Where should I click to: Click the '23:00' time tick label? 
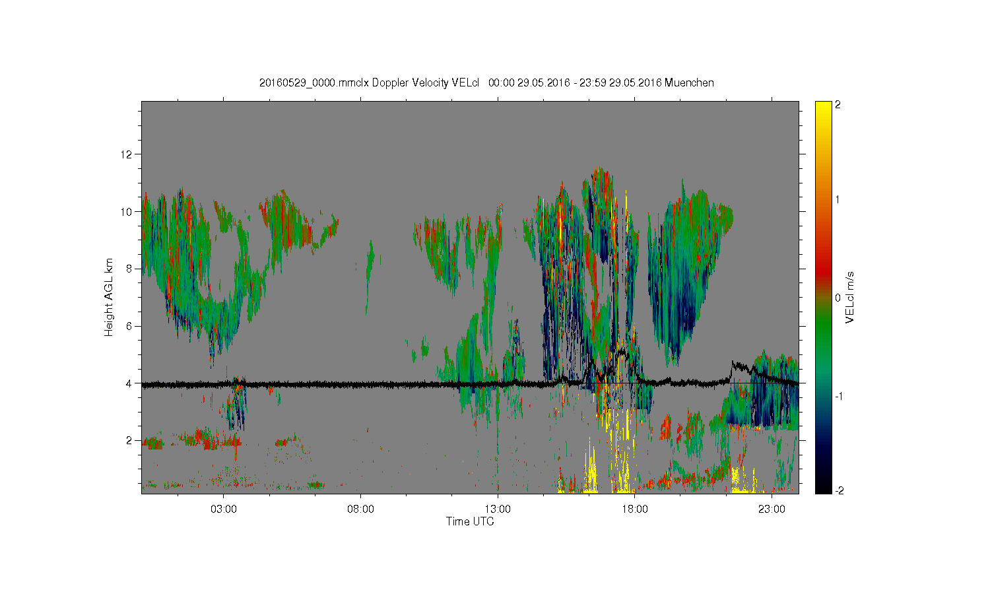[772, 510]
